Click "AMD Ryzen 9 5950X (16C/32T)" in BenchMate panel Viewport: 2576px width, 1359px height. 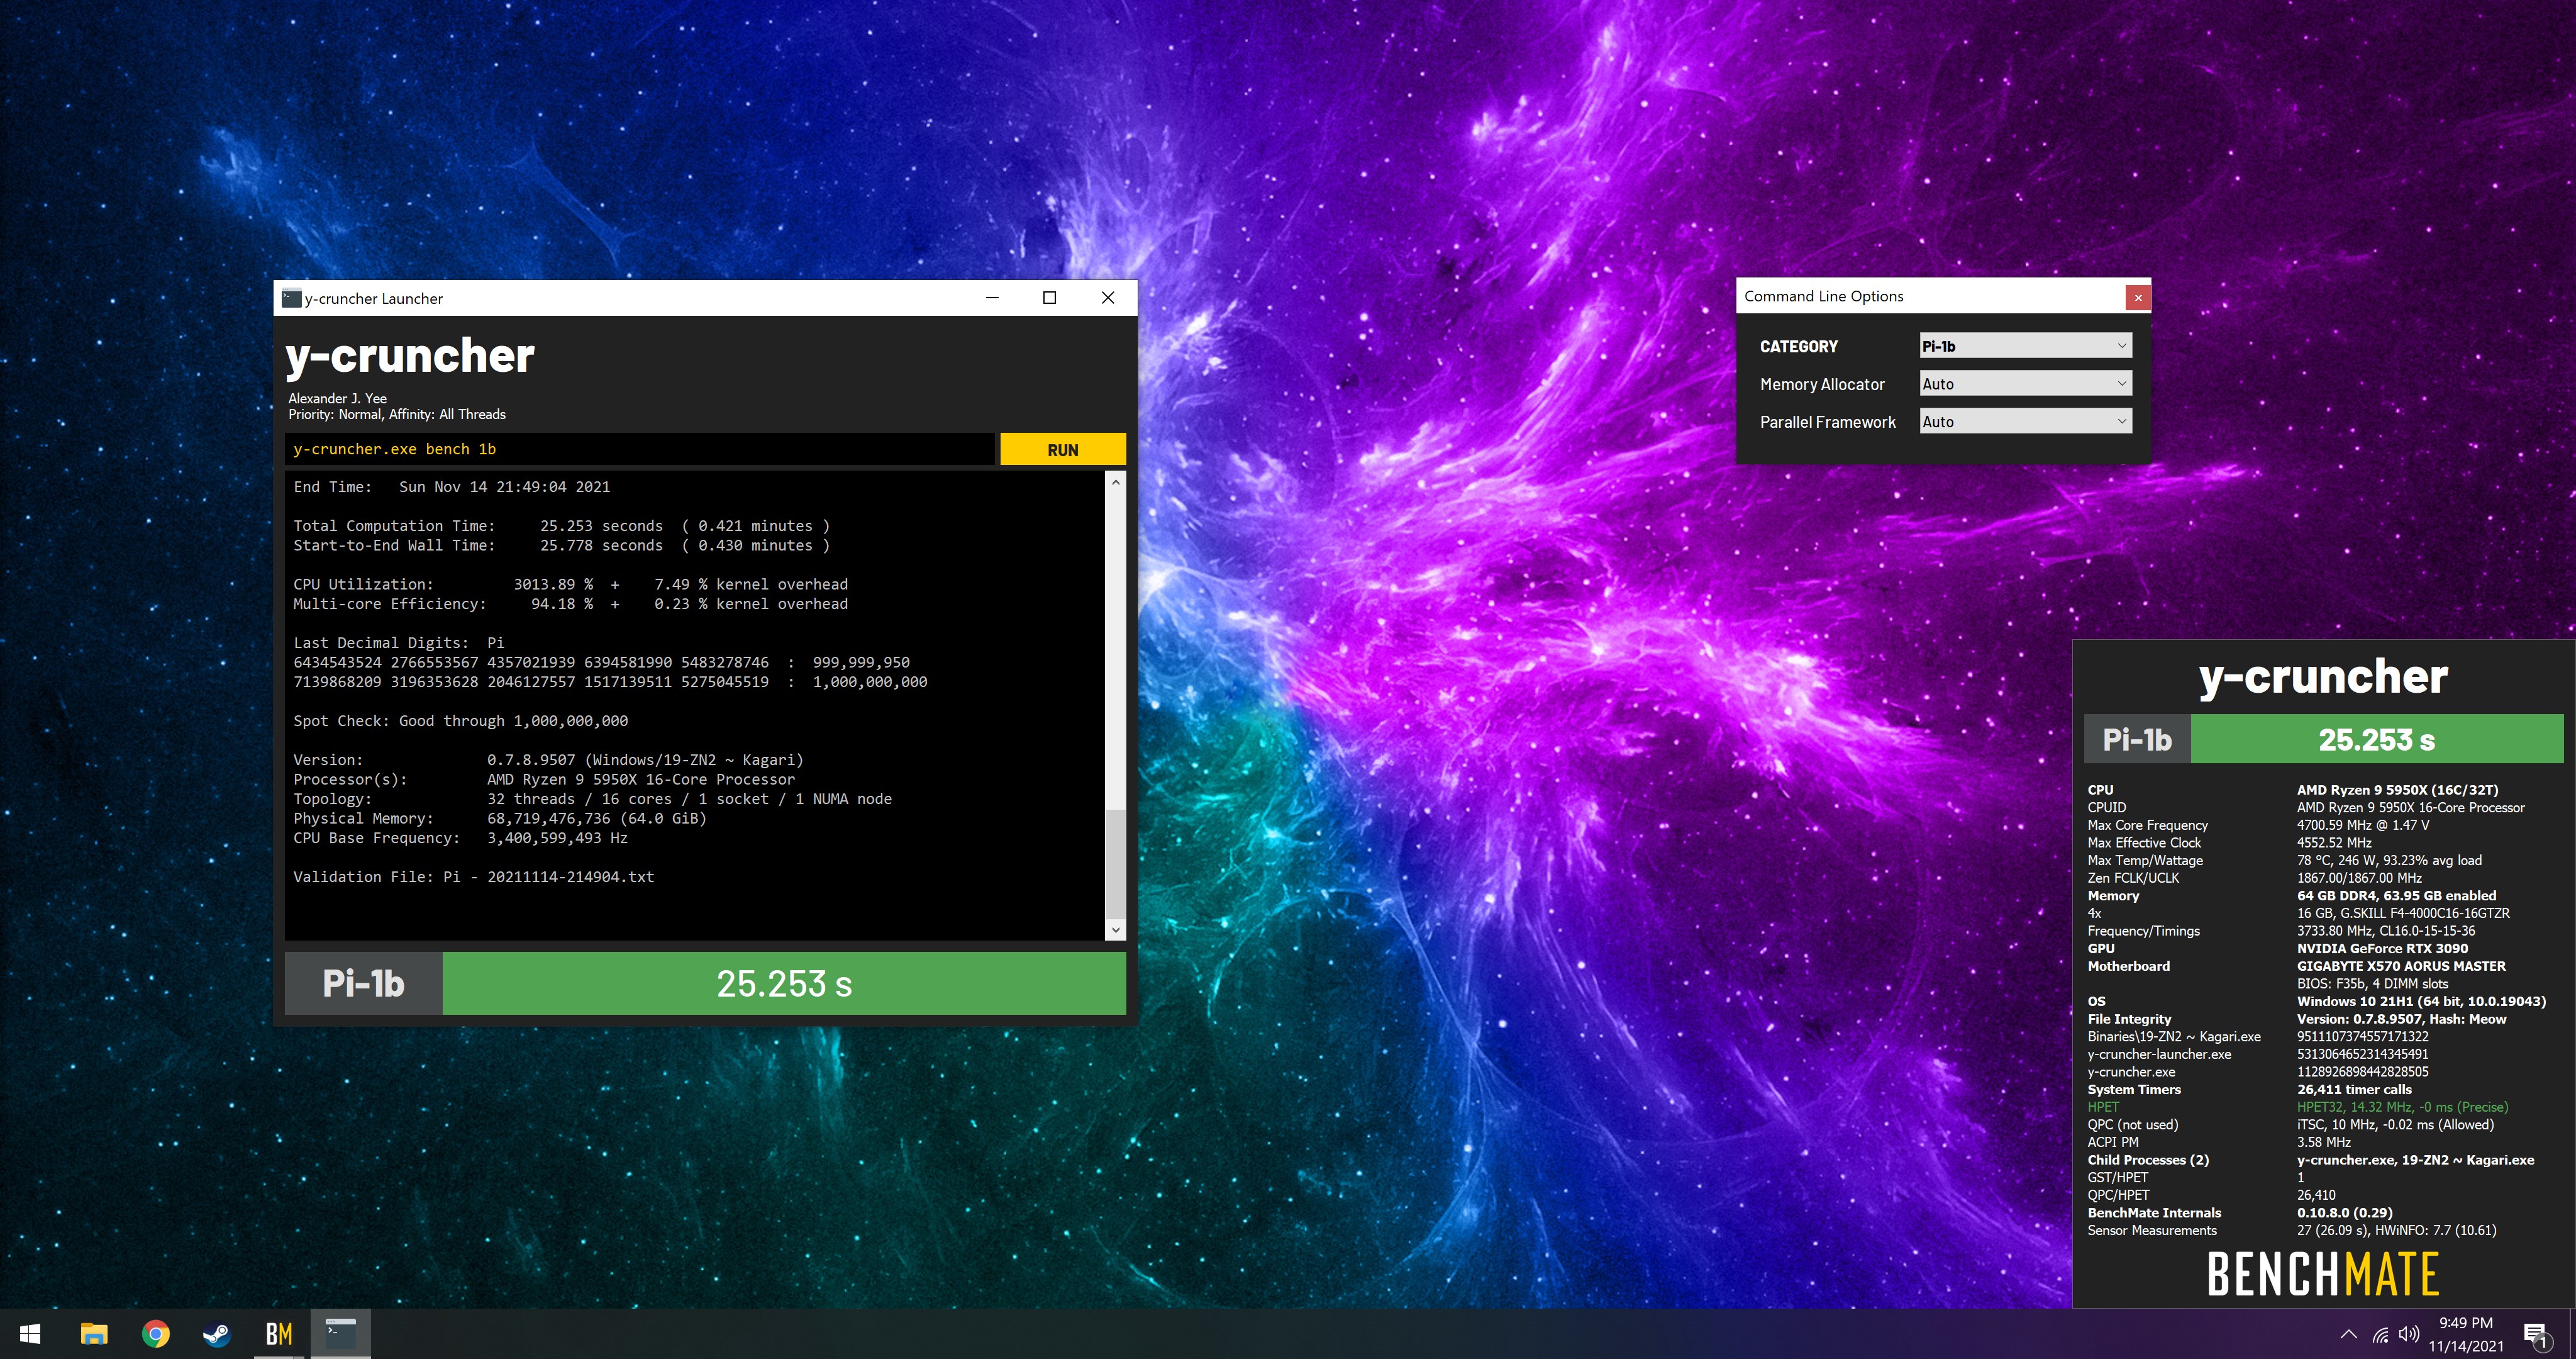[x=2397, y=791]
